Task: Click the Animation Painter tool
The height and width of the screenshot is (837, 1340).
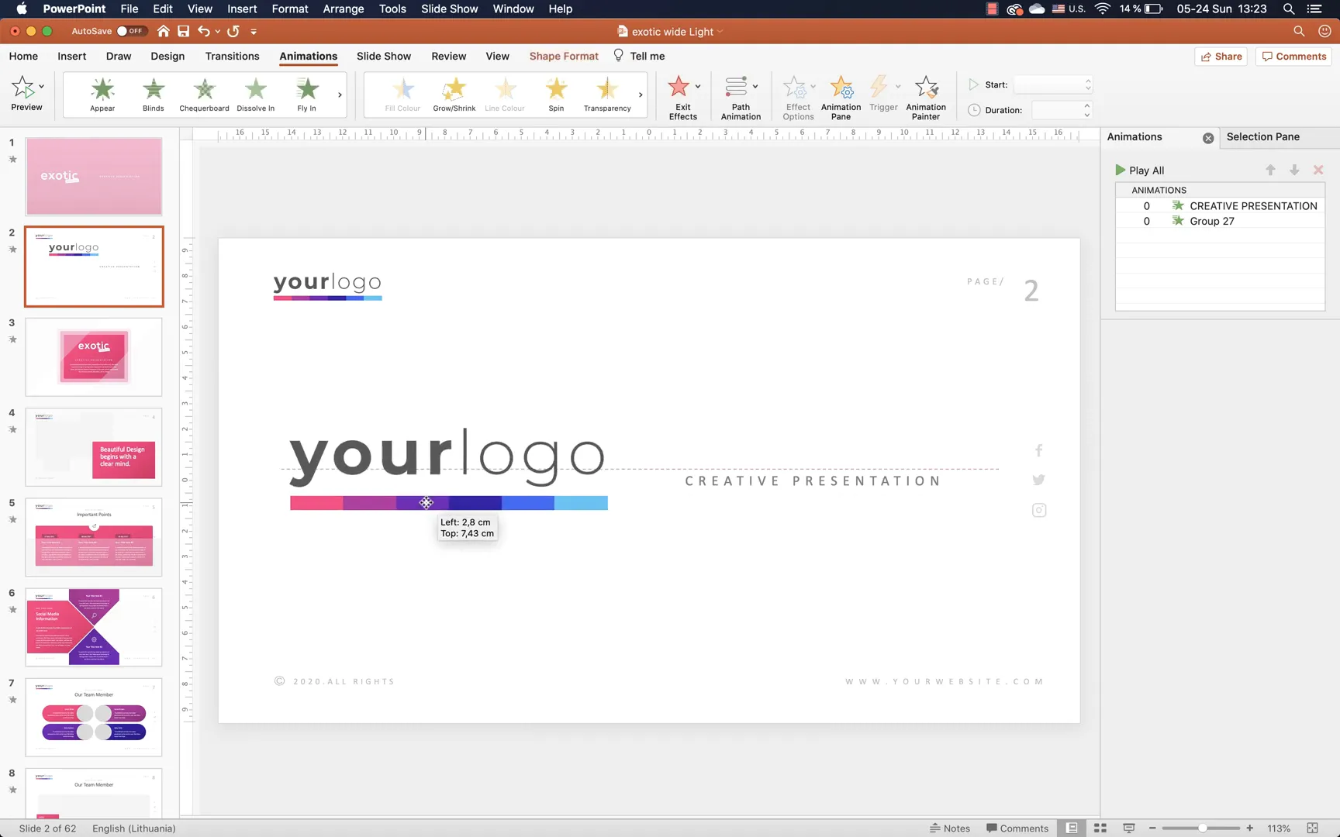Action: (926, 96)
